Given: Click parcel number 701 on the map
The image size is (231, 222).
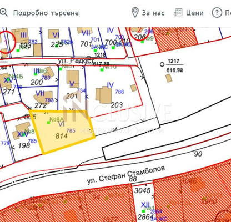Looking at the screenshot, I should pyautogui.click(x=86, y=44).
